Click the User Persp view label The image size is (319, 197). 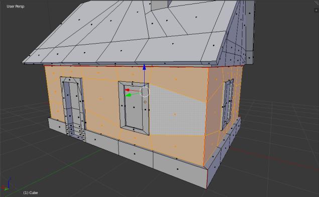pyautogui.click(x=16, y=7)
